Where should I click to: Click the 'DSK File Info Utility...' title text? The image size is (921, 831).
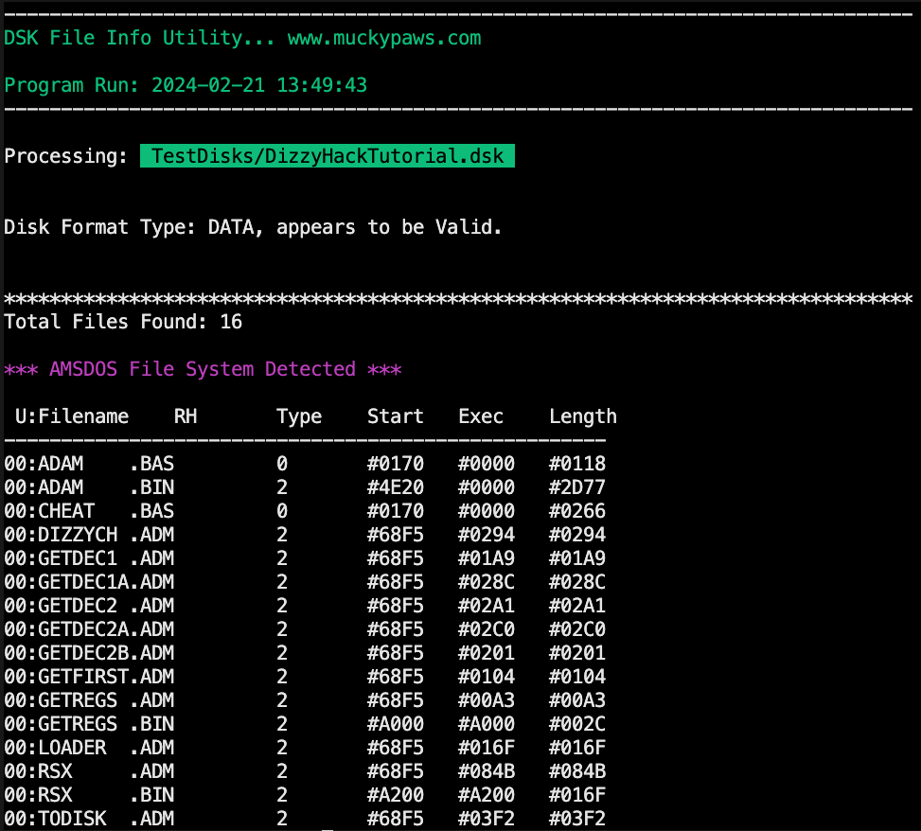[x=139, y=38]
